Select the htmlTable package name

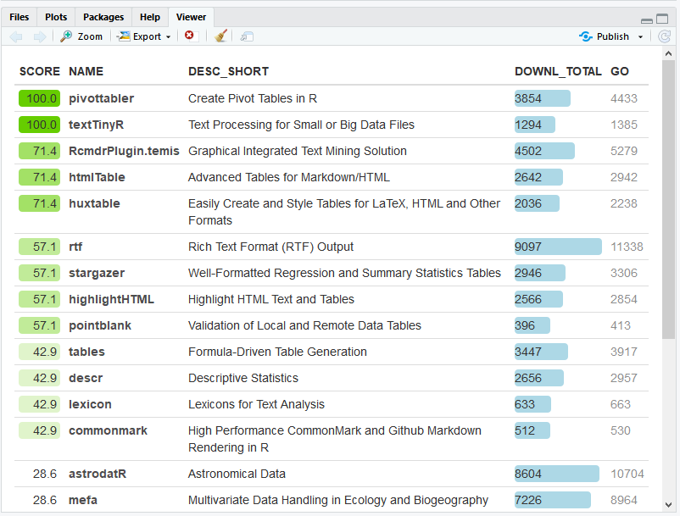(x=97, y=177)
